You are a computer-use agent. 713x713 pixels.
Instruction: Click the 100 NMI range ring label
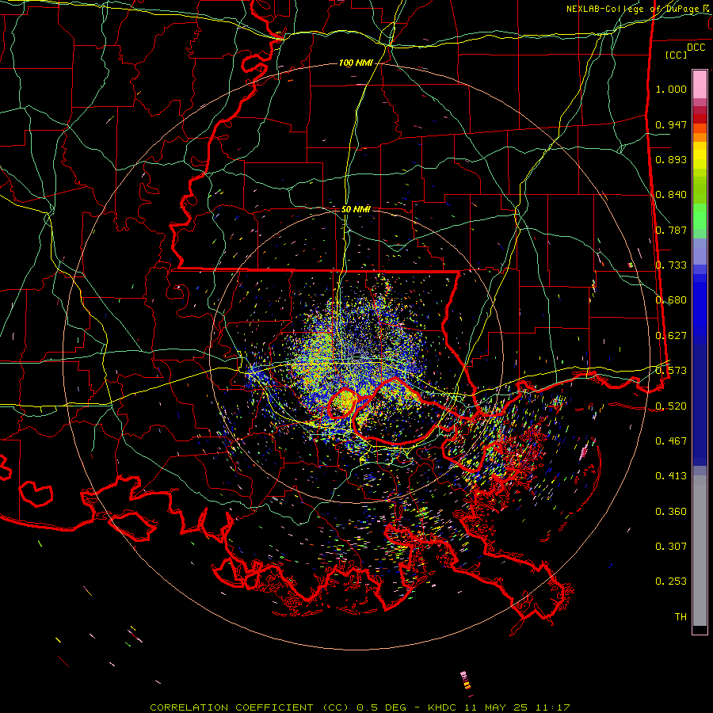tap(356, 63)
